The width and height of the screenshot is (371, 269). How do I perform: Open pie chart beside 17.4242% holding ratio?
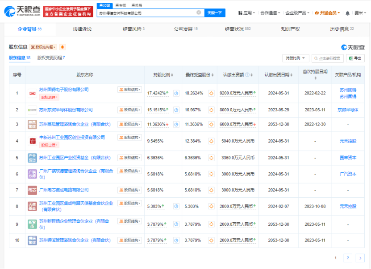[176, 93]
